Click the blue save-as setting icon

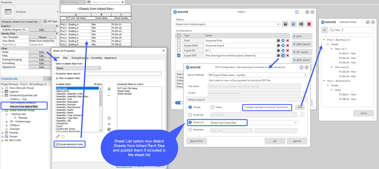pyautogui.click(x=293, y=24)
